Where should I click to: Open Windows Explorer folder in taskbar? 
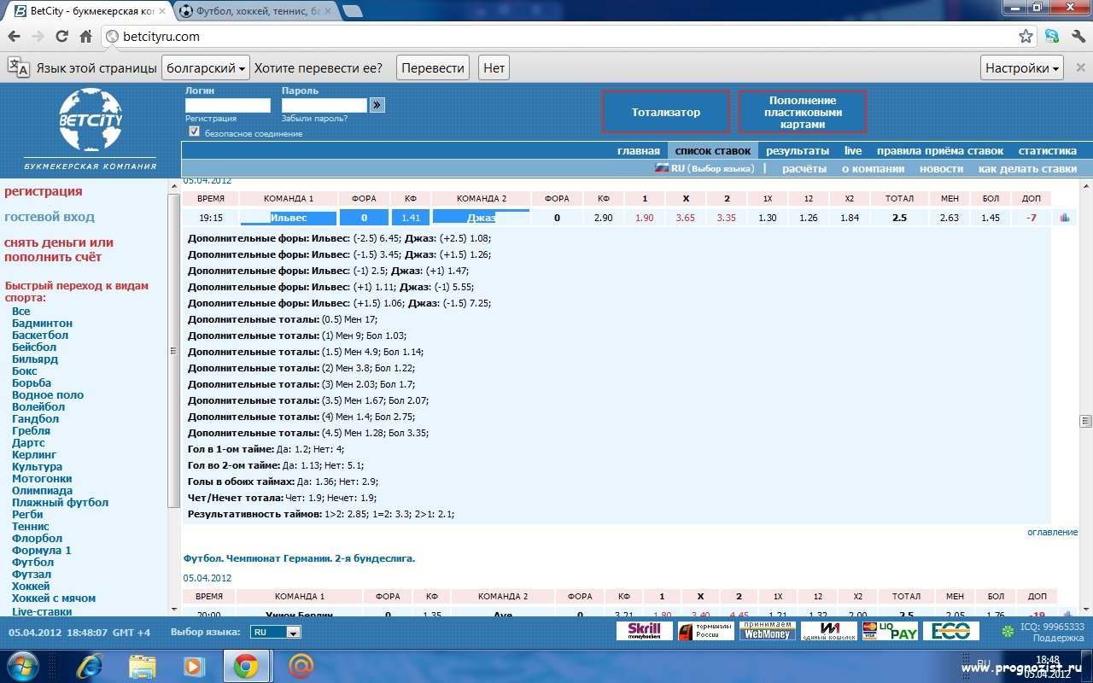(143, 666)
